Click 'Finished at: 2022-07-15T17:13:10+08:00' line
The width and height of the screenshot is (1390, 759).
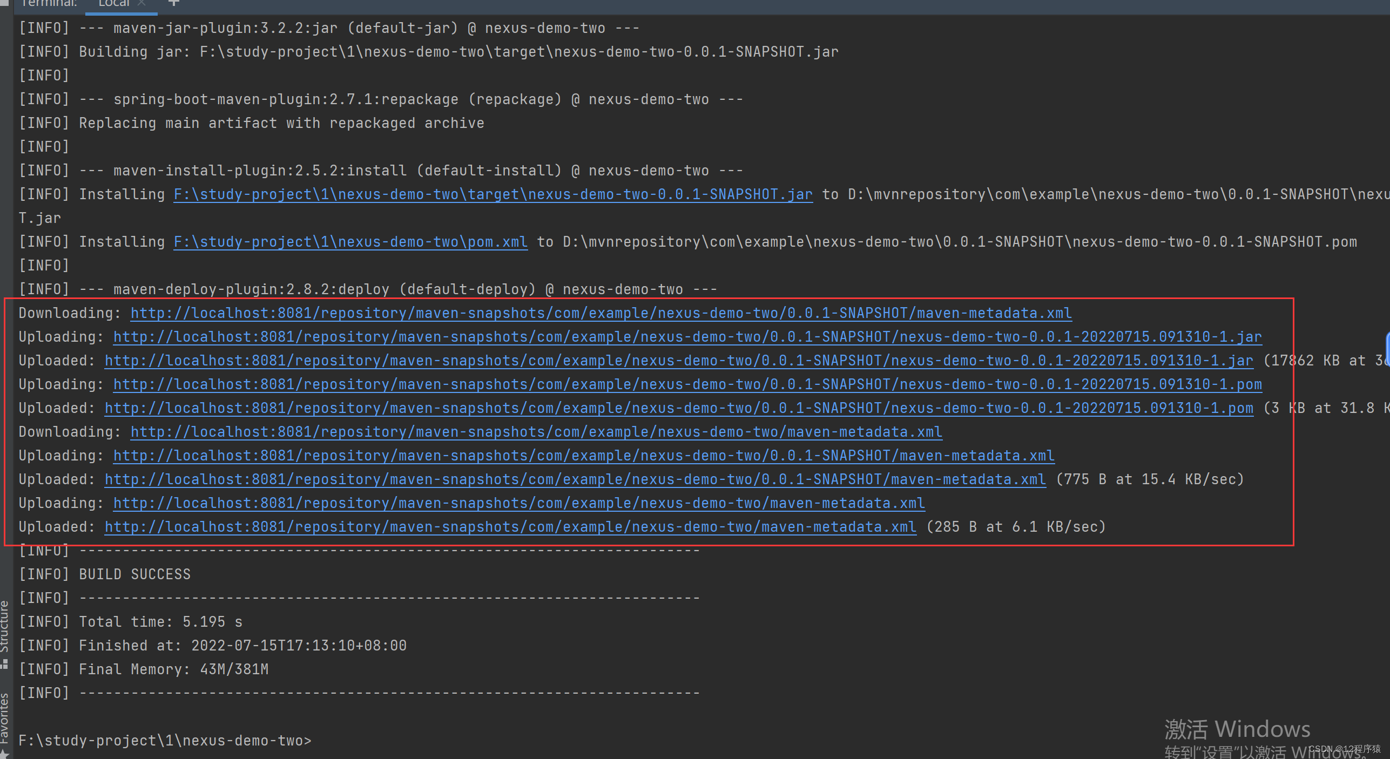[212, 646]
